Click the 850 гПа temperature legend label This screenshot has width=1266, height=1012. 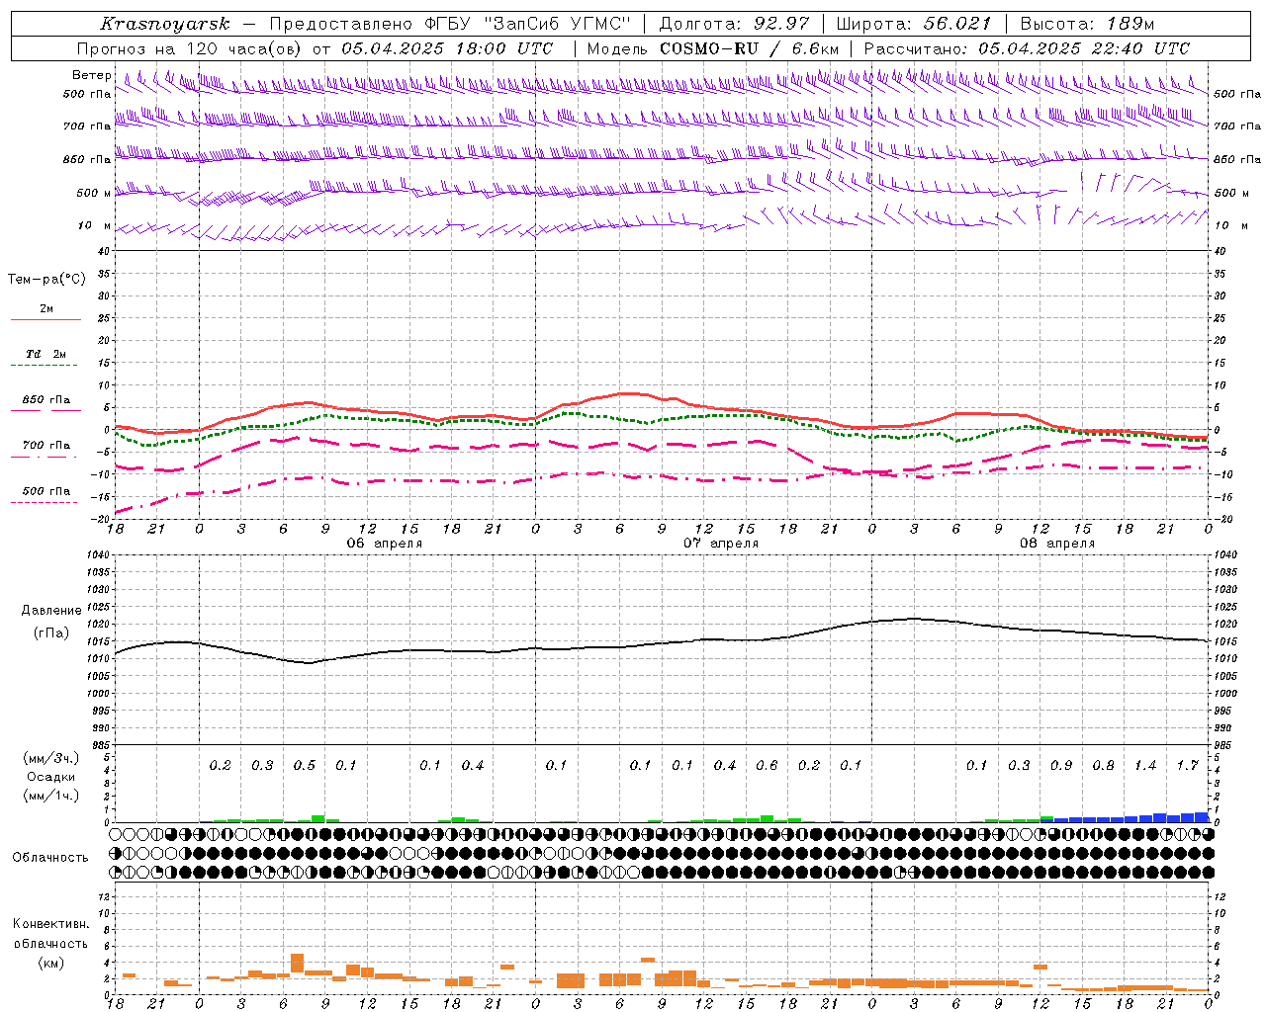point(46,400)
